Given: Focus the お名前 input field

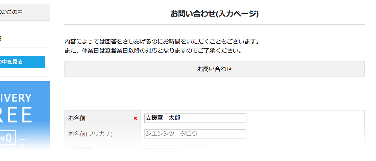Looking at the screenshot, I should coord(195,118).
